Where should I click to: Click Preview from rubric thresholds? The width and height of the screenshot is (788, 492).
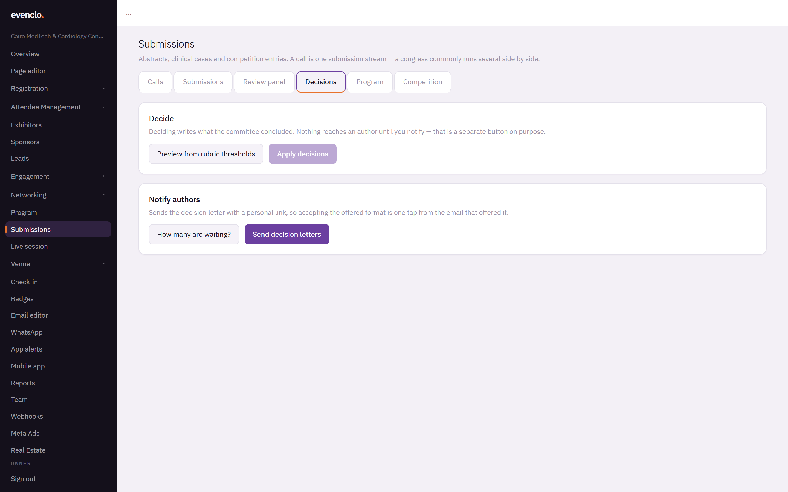click(206, 154)
